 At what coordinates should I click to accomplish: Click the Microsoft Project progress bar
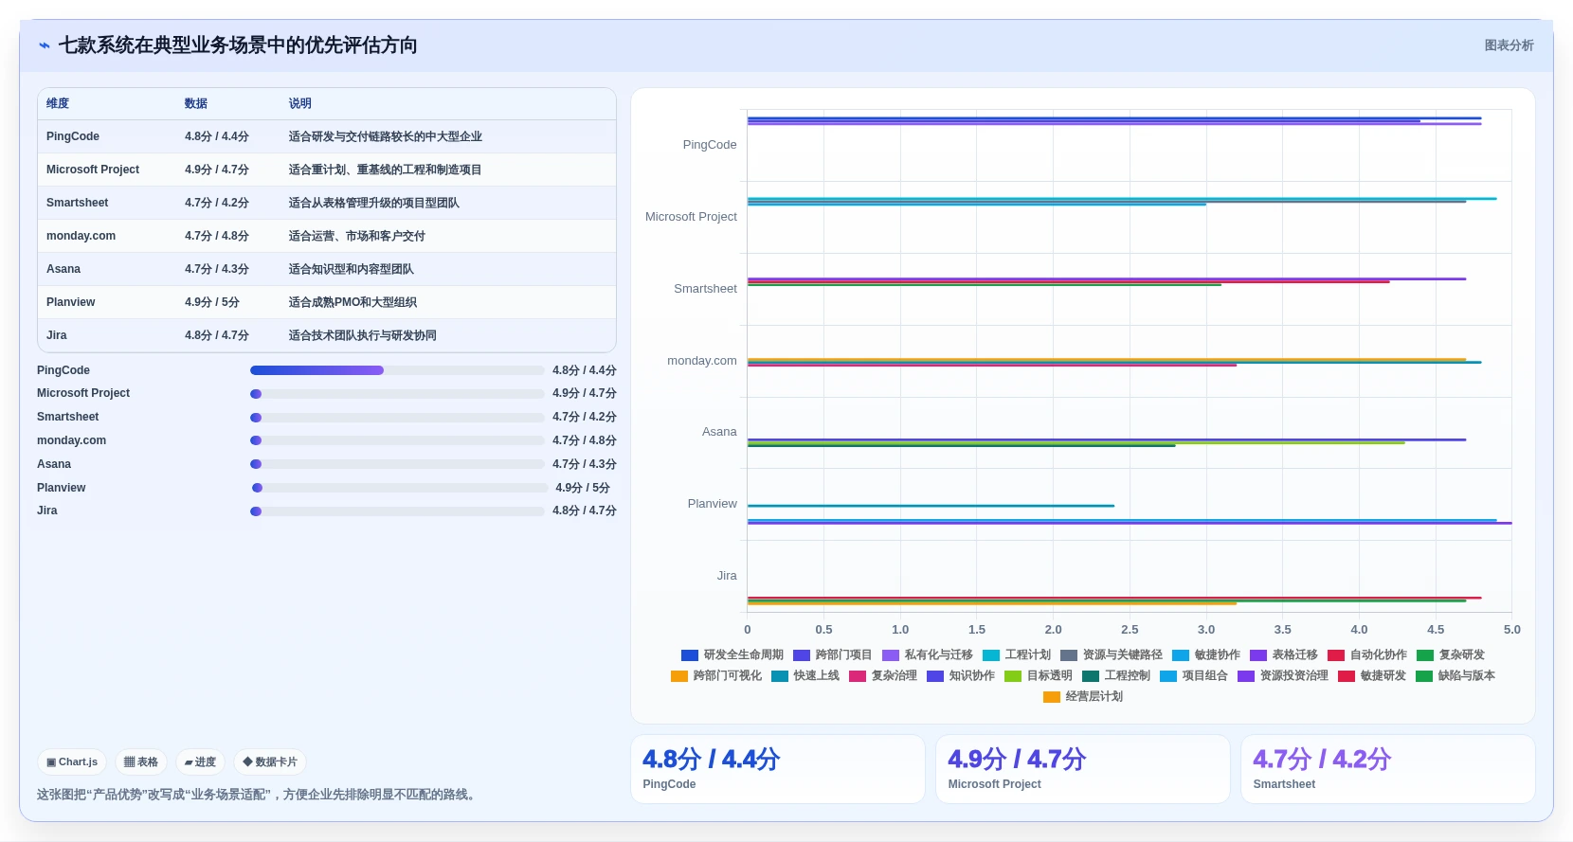pyautogui.click(x=397, y=394)
